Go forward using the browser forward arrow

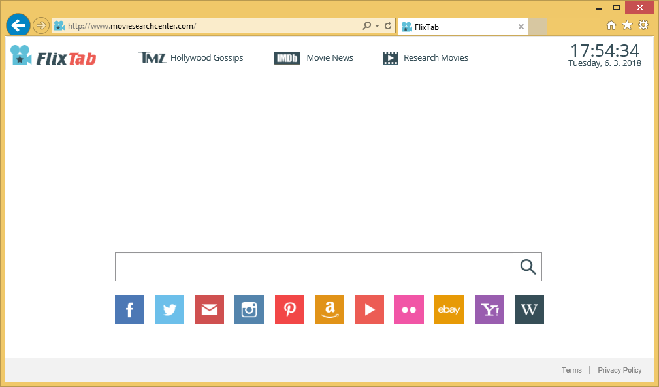click(x=40, y=25)
